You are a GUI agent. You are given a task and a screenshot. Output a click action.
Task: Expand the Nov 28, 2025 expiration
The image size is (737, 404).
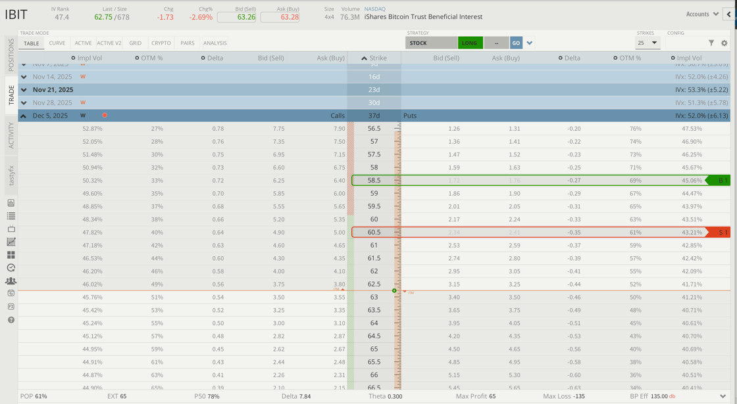click(x=24, y=102)
